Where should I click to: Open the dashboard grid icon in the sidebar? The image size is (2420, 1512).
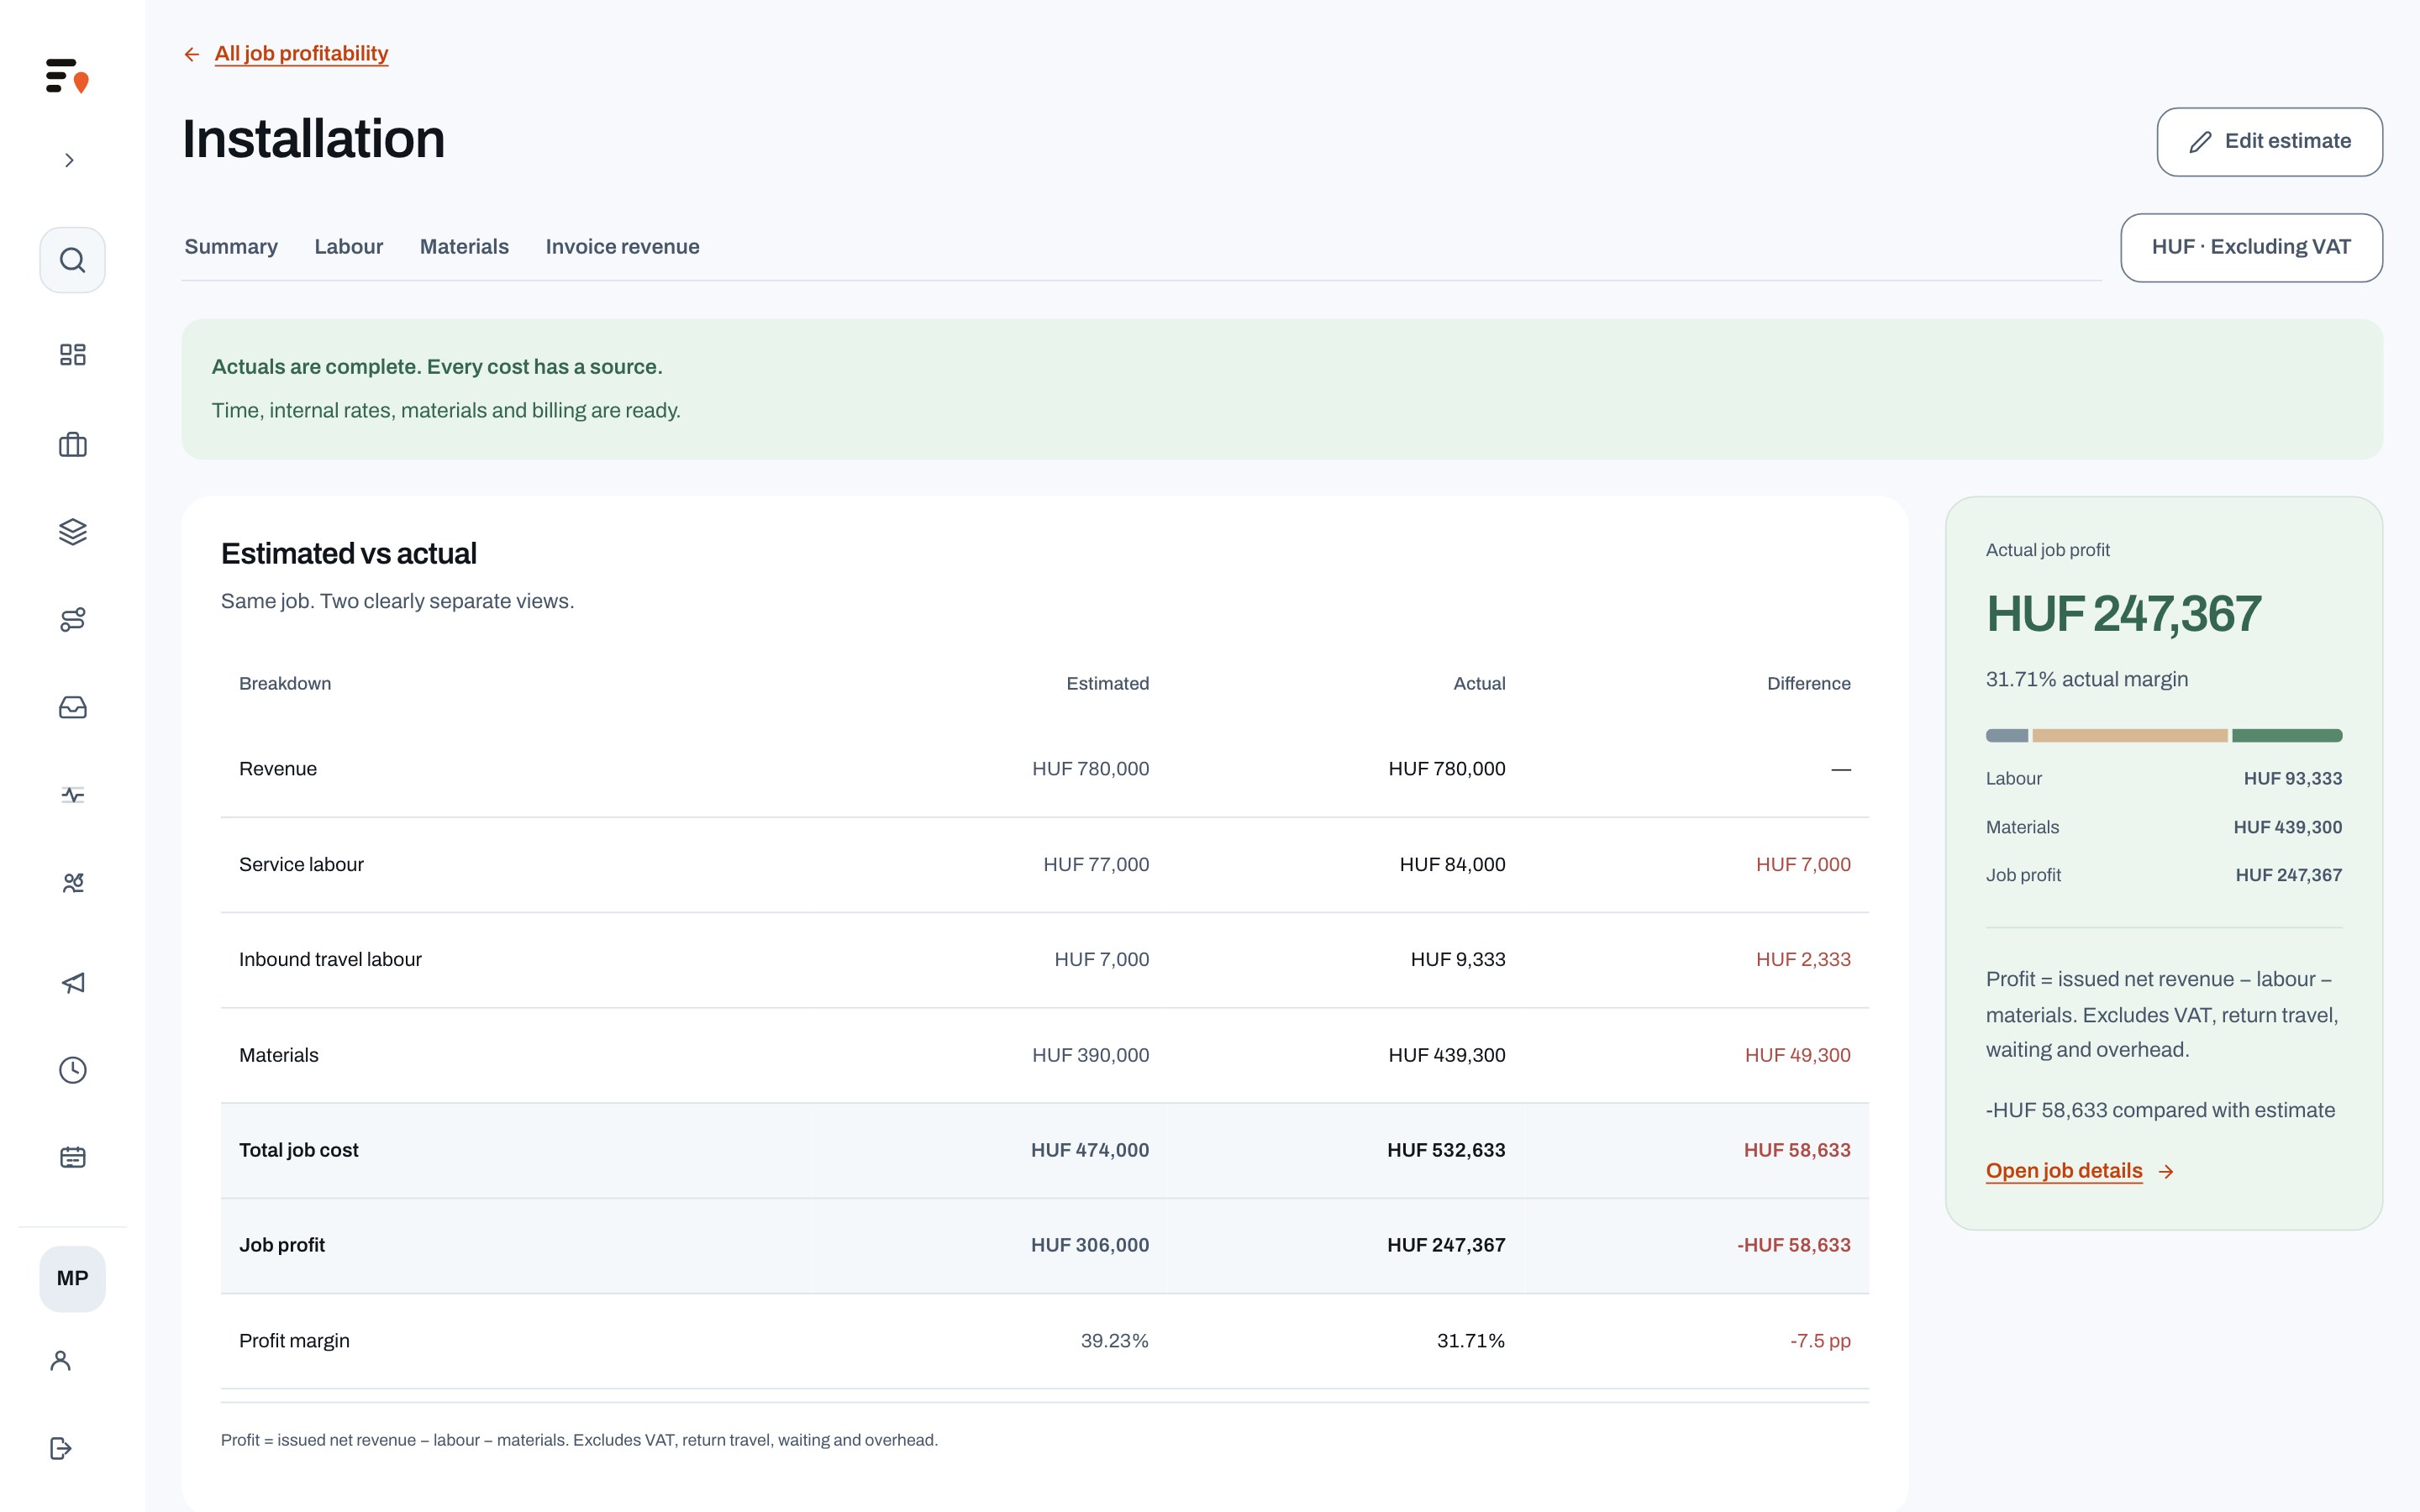72,354
